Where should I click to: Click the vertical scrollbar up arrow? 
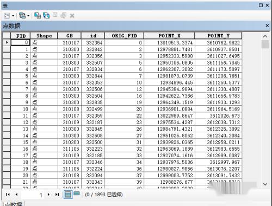265,36
